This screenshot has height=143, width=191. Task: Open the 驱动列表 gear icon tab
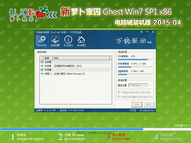[42, 41]
